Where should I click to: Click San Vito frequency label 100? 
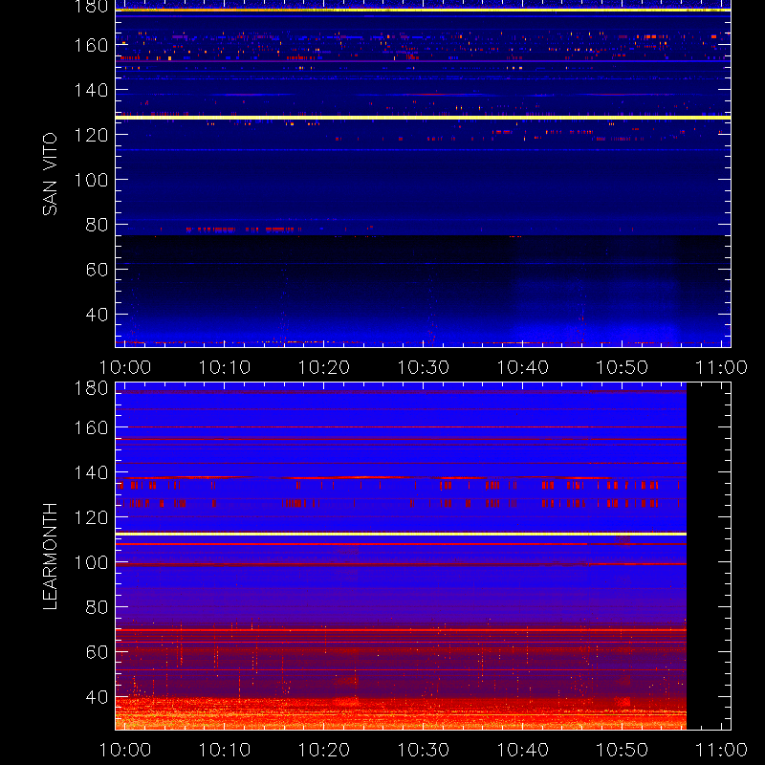click(91, 180)
